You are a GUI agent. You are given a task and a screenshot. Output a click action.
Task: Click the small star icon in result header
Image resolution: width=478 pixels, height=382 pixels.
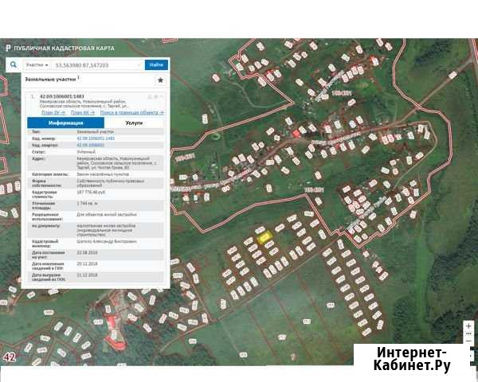[156, 96]
